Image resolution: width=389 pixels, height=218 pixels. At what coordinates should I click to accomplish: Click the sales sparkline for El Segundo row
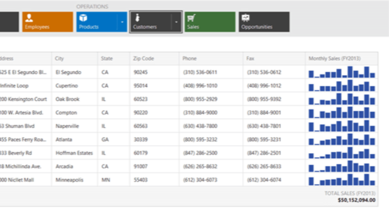342,72
